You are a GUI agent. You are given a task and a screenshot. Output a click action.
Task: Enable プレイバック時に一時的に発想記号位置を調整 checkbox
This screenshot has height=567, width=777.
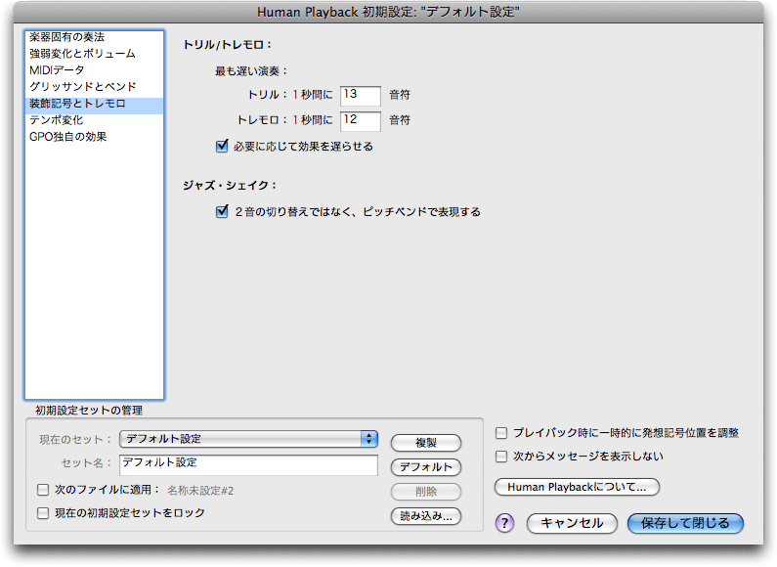(501, 433)
